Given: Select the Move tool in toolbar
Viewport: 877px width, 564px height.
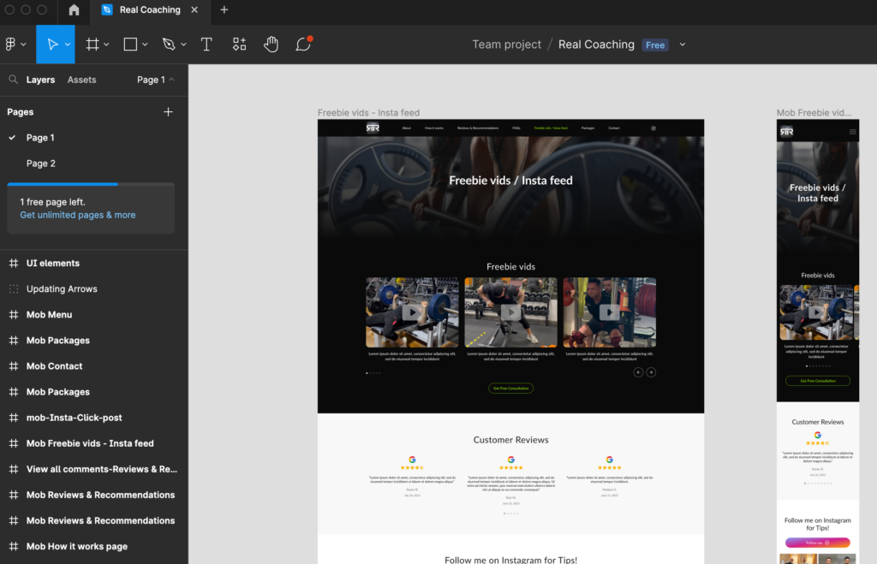Looking at the screenshot, I should pyautogui.click(x=52, y=45).
